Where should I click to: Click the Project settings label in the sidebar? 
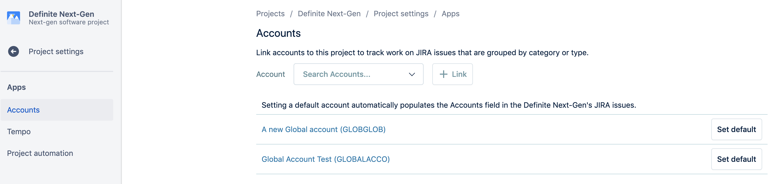[56, 51]
